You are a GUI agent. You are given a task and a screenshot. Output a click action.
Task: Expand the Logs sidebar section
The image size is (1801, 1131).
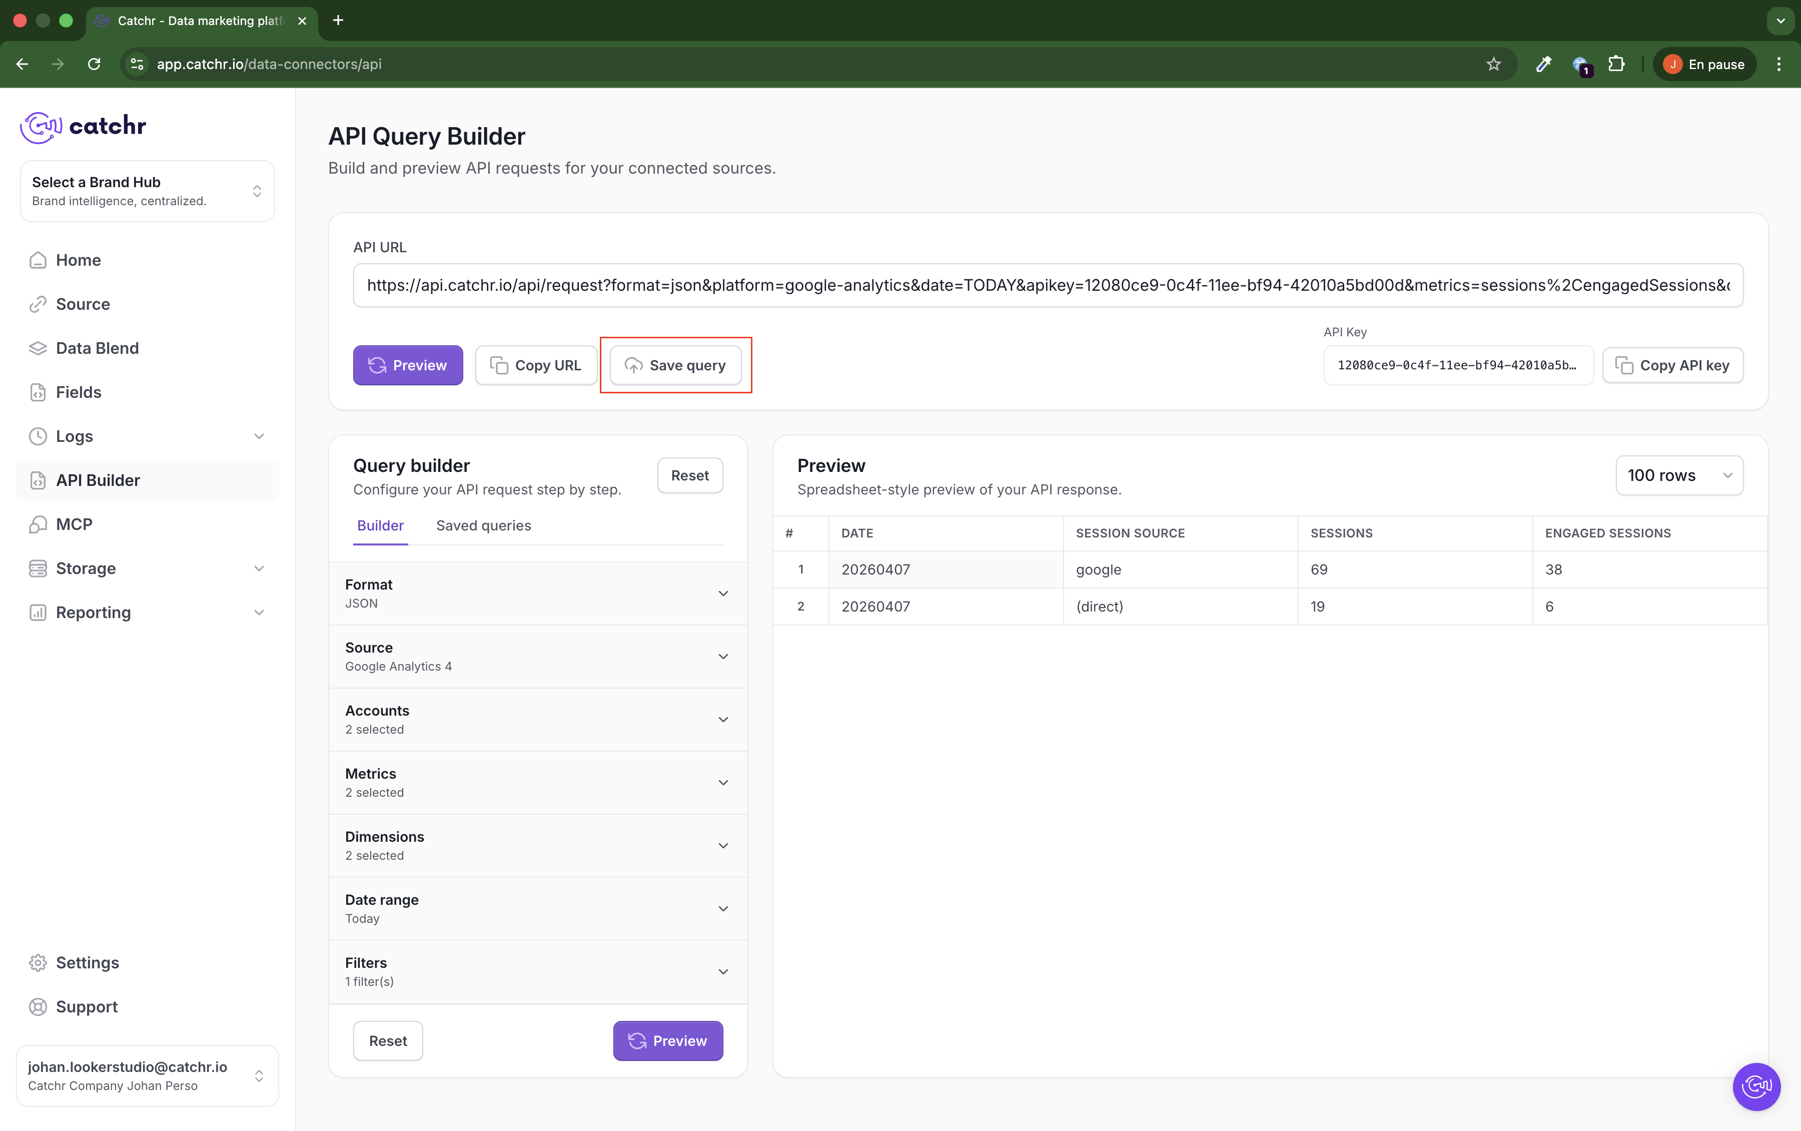click(x=259, y=436)
